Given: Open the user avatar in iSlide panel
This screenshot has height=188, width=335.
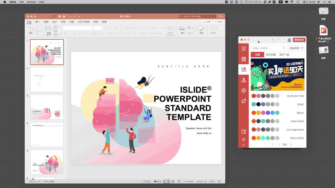Looking at the screenshot, I should tap(289, 40).
